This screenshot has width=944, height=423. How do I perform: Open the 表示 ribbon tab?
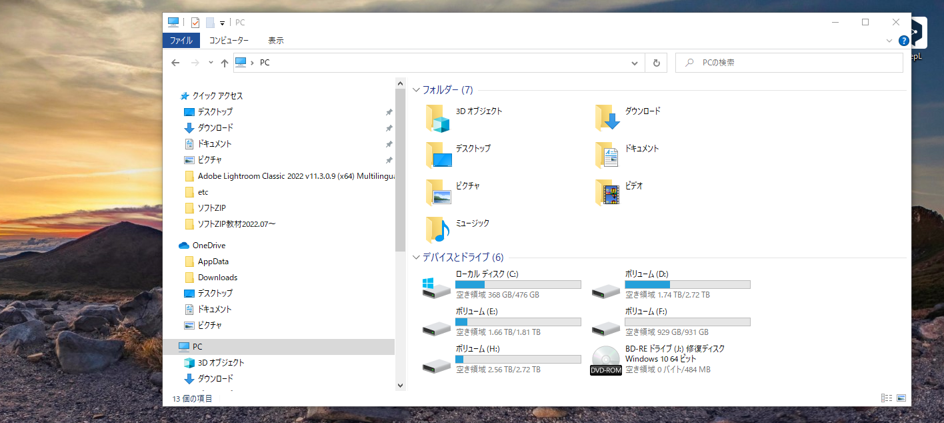[275, 41]
